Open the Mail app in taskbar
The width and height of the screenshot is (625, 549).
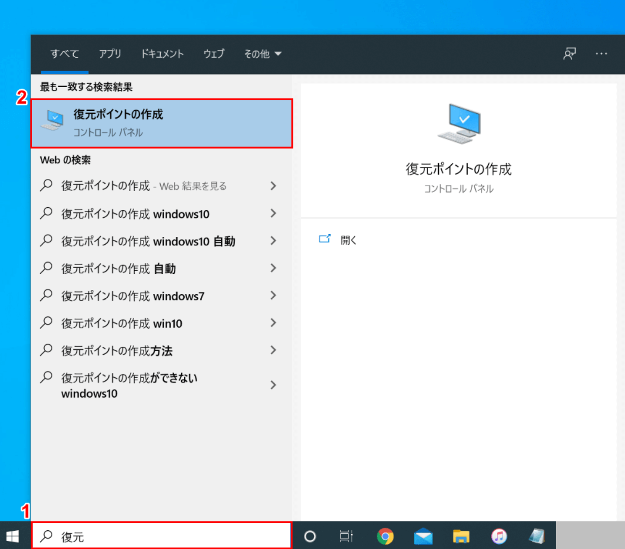tap(423, 536)
